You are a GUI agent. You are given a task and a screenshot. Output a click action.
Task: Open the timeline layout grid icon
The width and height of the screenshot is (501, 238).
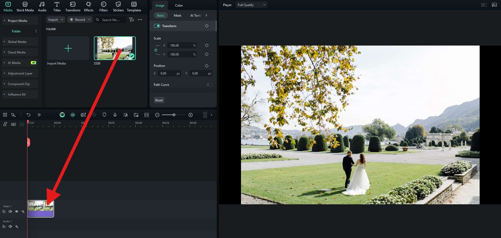[x=5, y=115]
